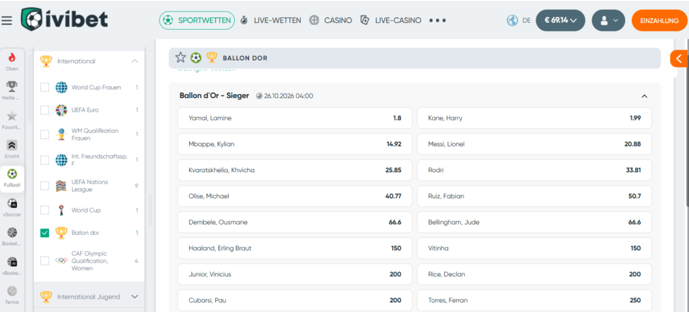
Task: Bet on Mbappe, Kylian at 14.92
Action: tap(295, 144)
